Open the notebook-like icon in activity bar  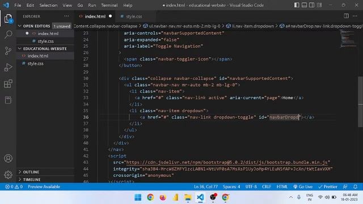point(8,100)
